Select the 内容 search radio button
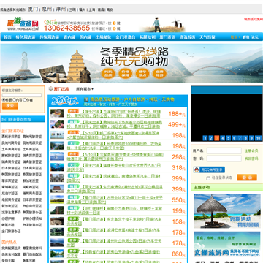 coord(14,100)
